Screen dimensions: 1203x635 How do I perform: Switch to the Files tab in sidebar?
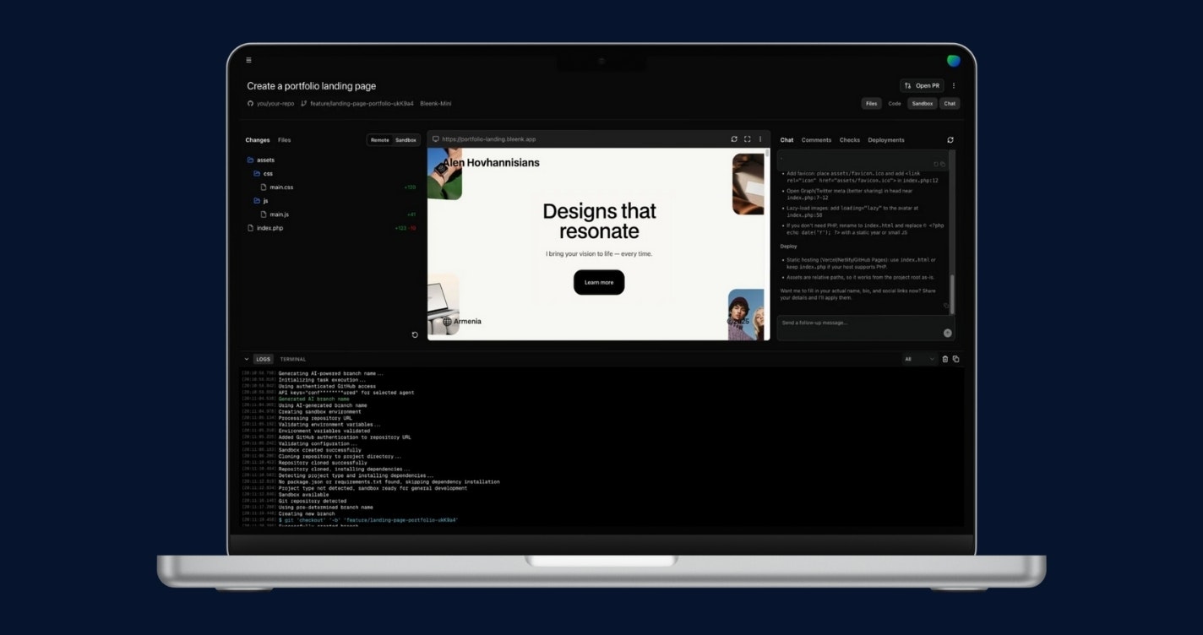click(x=285, y=140)
